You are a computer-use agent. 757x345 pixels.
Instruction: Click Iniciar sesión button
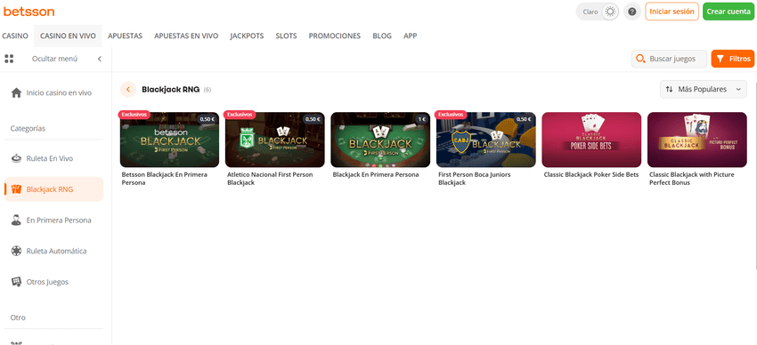pyautogui.click(x=672, y=12)
